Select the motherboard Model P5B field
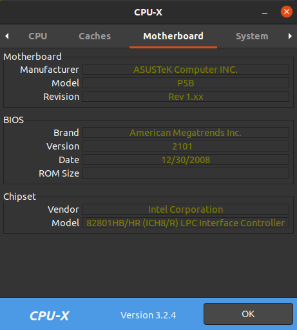Image resolution: width=297 pixels, height=330 pixels. [186, 83]
